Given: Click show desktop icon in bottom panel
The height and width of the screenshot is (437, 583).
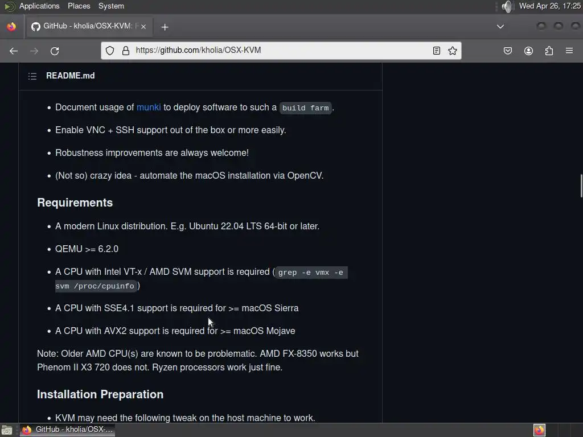Looking at the screenshot, I should 7,430.
